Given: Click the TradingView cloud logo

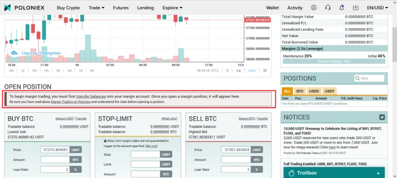Looking at the screenshot, I should (14, 53).
